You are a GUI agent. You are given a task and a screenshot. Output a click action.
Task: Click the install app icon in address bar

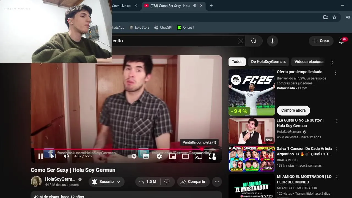[326, 17]
